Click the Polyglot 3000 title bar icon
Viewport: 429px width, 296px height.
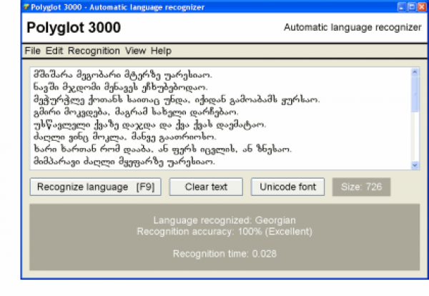pos(26,7)
